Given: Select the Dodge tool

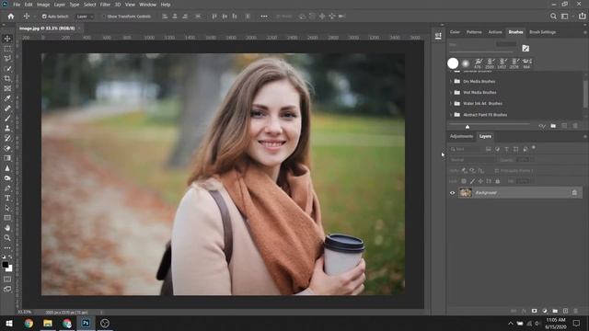Looking at the screenshot, I should coord(7,177).
